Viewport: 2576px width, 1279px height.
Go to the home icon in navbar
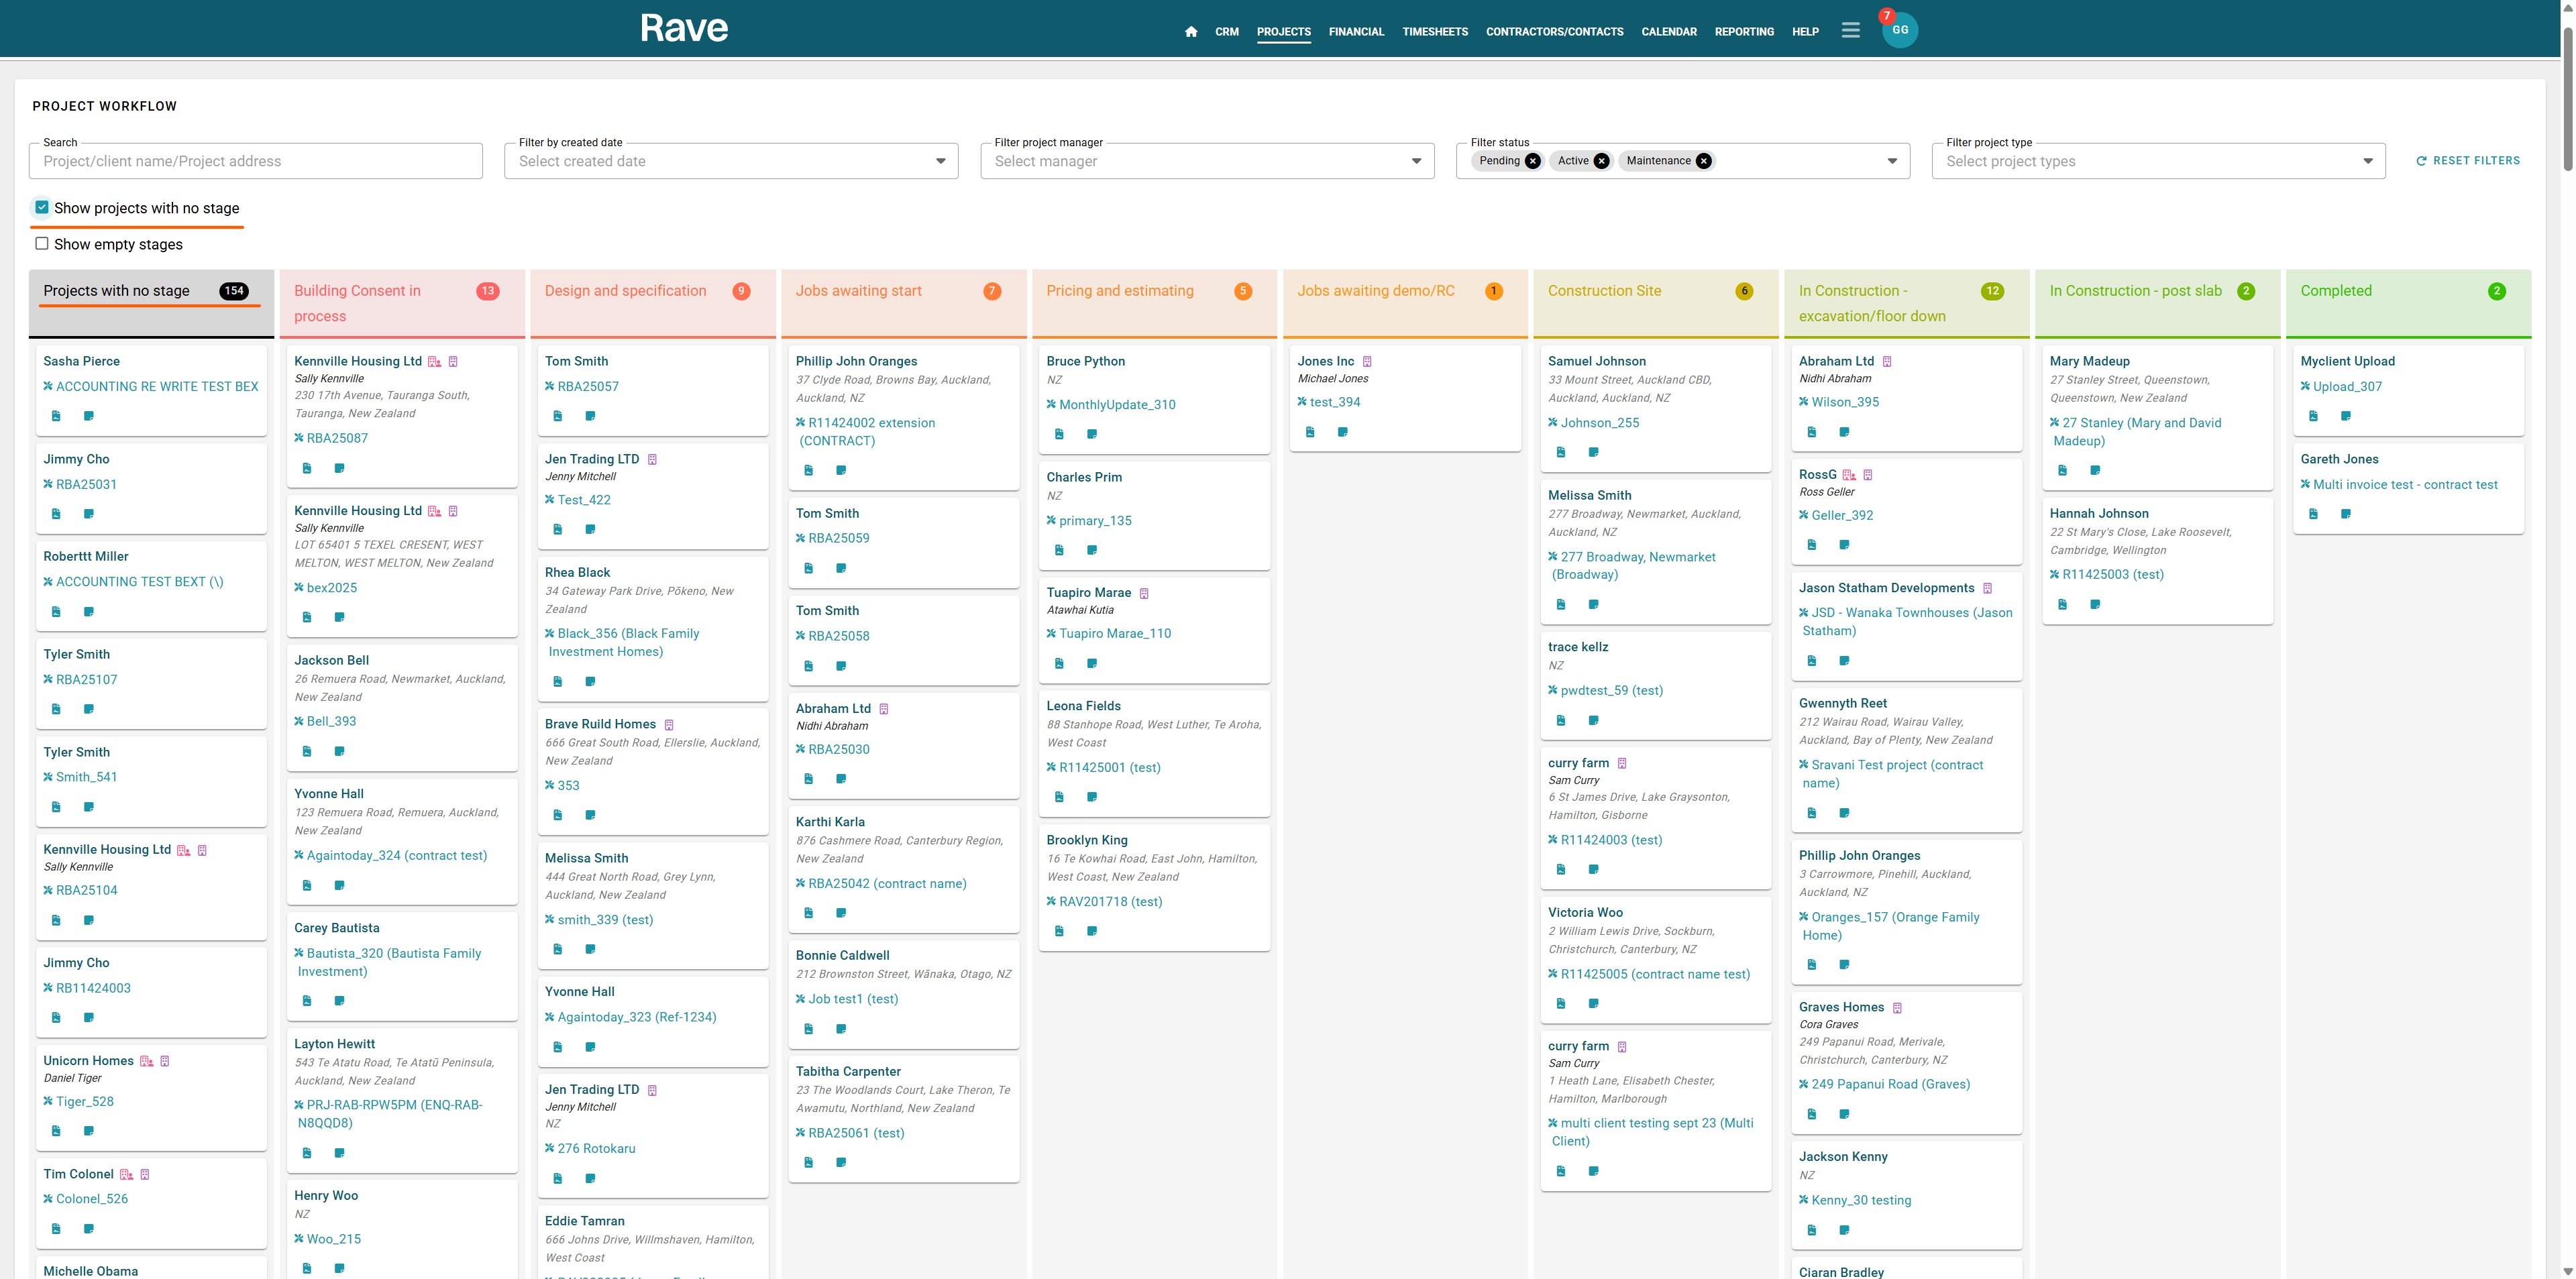click(1190, 32)
